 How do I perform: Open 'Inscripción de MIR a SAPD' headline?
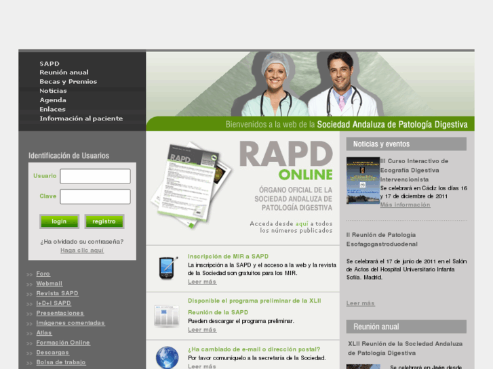[229, 256]
